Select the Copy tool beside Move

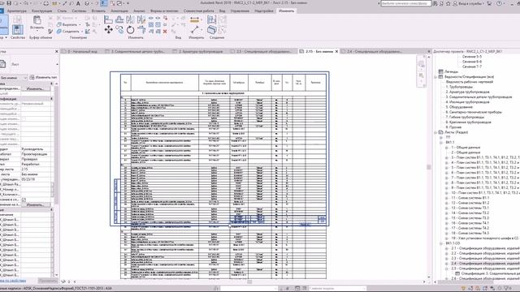coord(119,30)
